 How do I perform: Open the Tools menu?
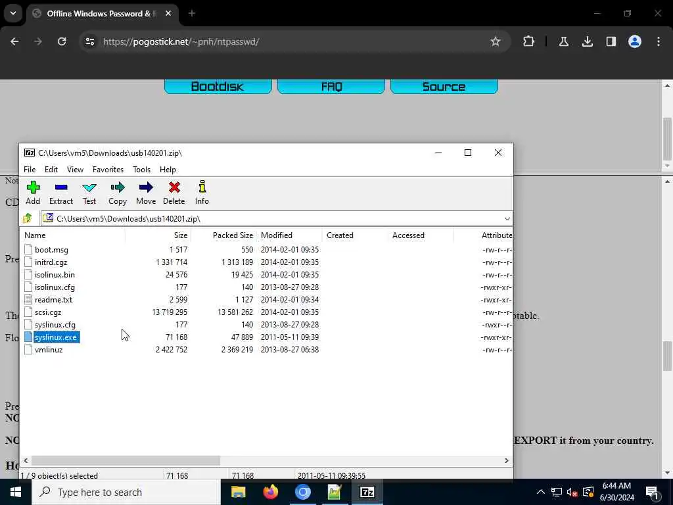(142, 170)
